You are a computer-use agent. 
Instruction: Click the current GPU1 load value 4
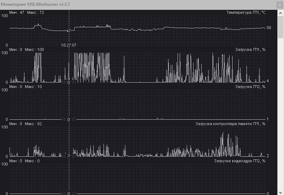[268, 80]
